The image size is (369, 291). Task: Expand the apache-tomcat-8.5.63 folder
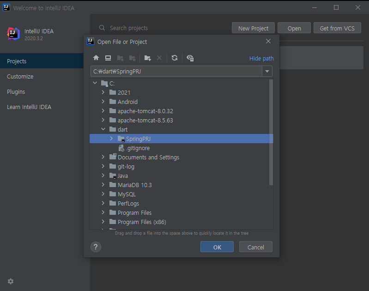[x=103, y=120]
